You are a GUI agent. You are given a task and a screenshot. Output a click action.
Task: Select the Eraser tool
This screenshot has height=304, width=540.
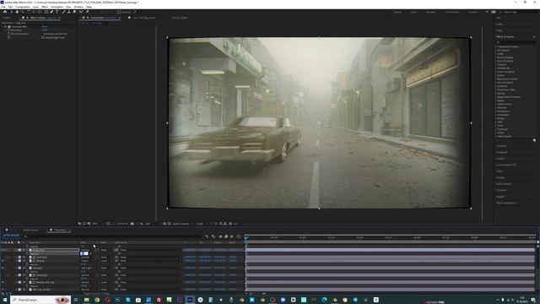point(74,12)
